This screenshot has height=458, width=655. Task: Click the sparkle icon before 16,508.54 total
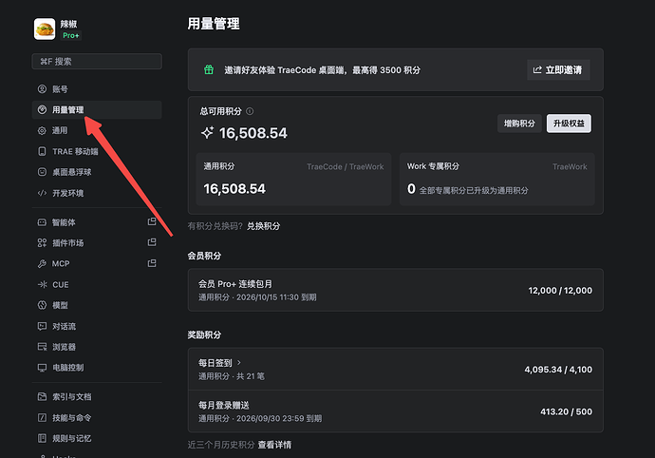(207, 133)
